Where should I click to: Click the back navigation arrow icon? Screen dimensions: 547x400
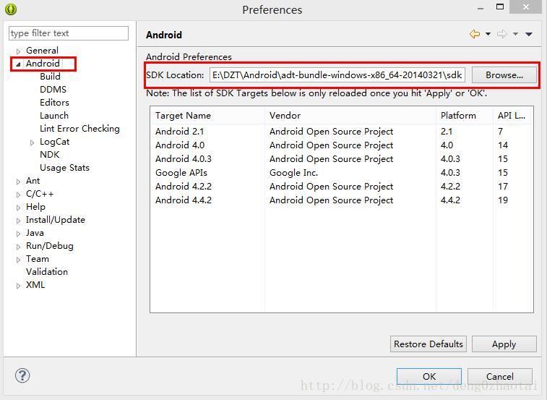(475, 34)
